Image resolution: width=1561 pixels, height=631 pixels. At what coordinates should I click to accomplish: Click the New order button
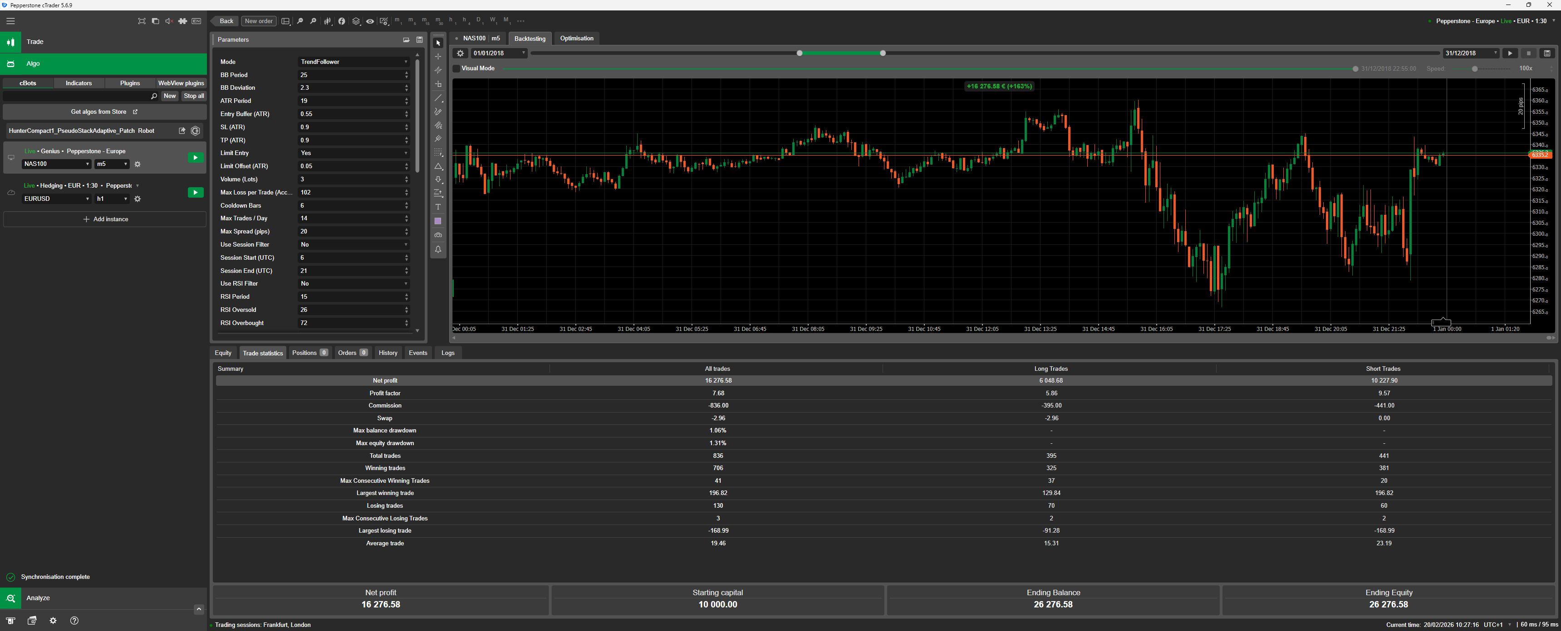point(259,21)
